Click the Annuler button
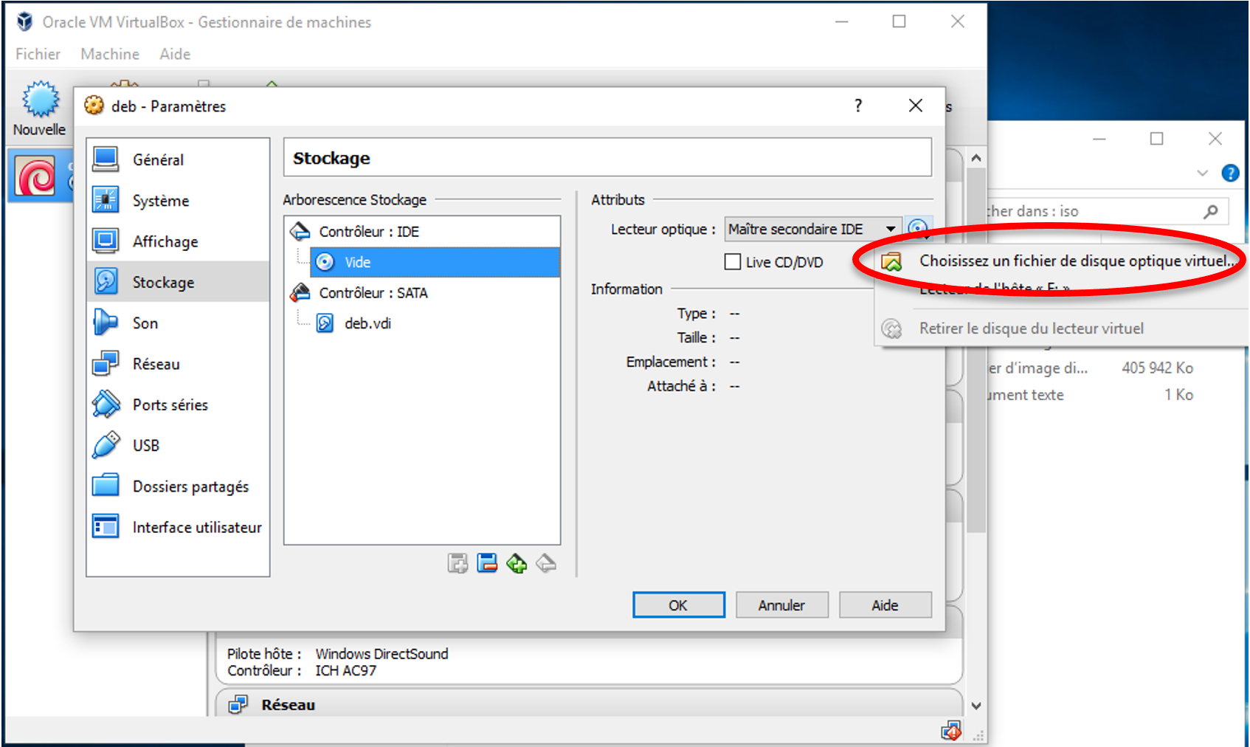1250x747 pixels. click(781, 605)
